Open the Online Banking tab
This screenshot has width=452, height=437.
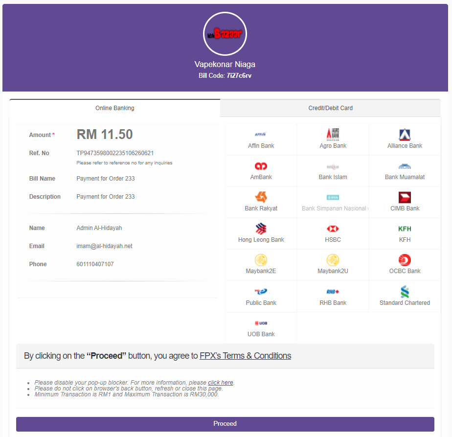pyautogui.click(x=114, y=108)
